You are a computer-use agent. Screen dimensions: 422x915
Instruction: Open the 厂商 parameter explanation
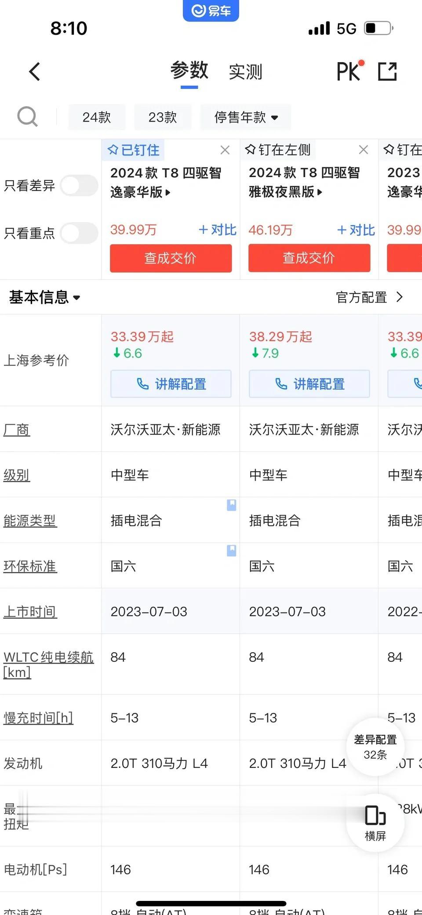point(17,429)
